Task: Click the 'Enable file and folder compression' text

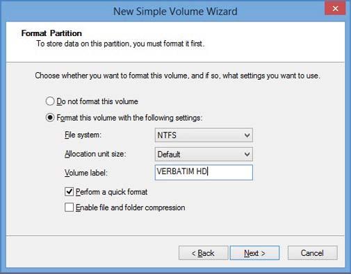Action: [131, 207]
